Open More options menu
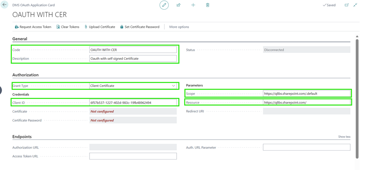Screen dimensions: 366x170 tap(179, 27)
